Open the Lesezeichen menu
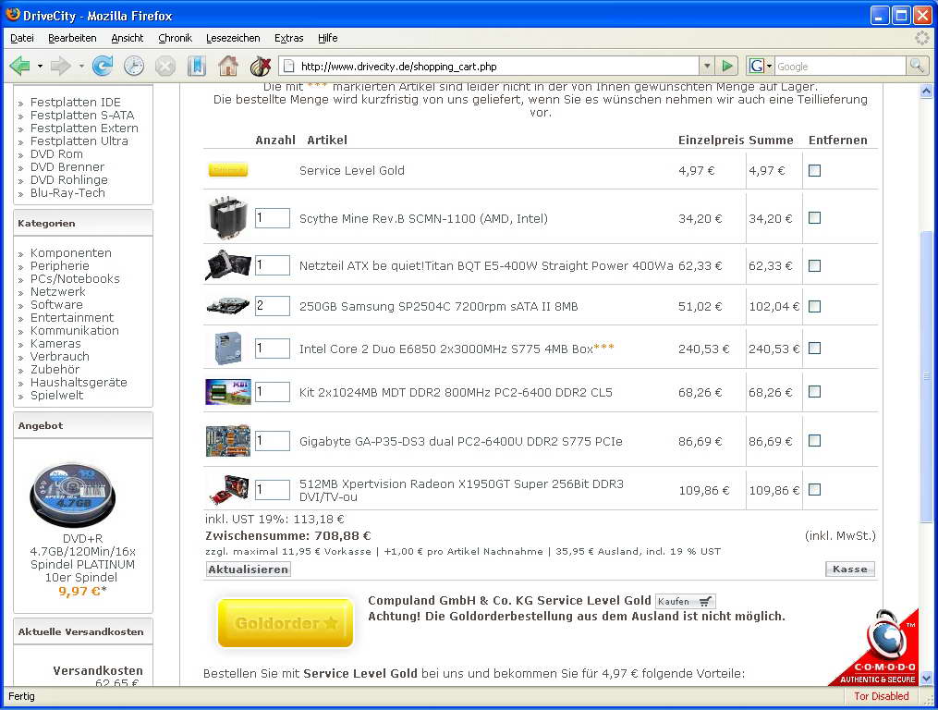Image resolution: width=938 pixels, height=710 pixels. click(x=233, y=38)
